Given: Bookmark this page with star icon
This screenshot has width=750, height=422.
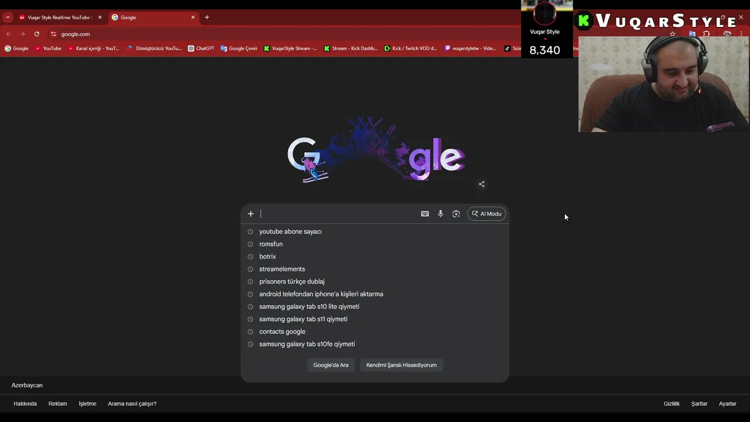Looking at the screenshot, I should [x=673, y=34].
